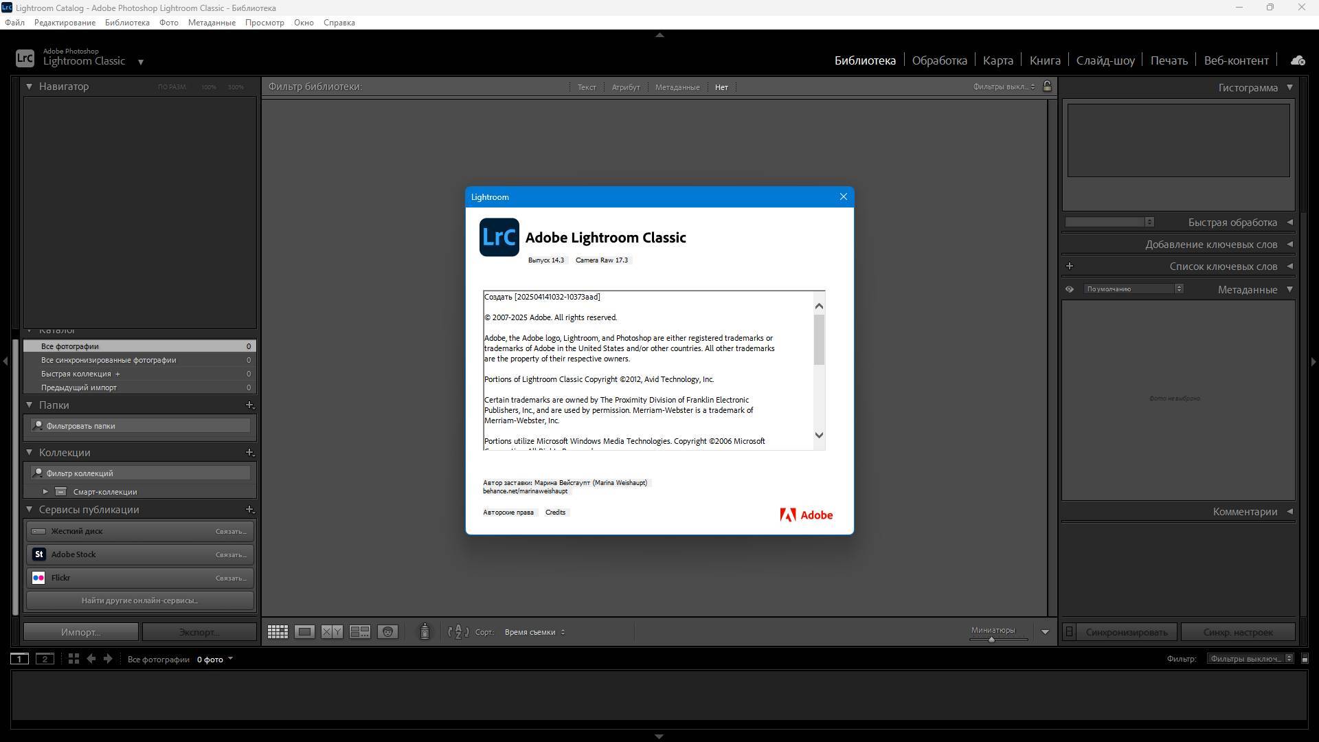Open Библиотека menu in menu bar
Viewport: 1319px width, 742px height.
[127, 23]
